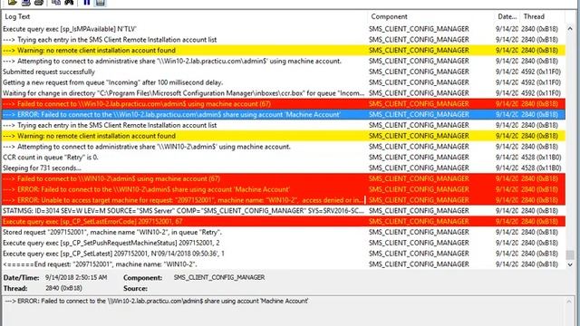The height and width of the screenshot is (326, 580).
Task: Open Find with the binoculars icon
Action: point(69,2)
